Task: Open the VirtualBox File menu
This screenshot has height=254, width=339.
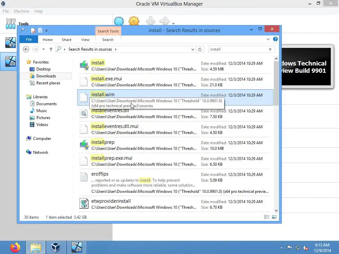Action: pos(6,11)
